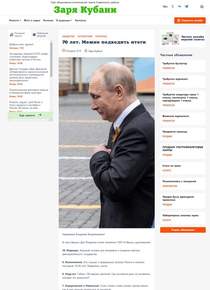Click the news list vertical scrollbar
Viewport: 210px width, 290px height.
point(51,60)
